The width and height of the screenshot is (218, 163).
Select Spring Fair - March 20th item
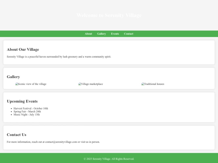click(x=27, y=111)
